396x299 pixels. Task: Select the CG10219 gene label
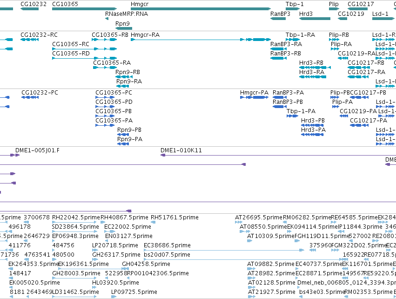[351, 14]
